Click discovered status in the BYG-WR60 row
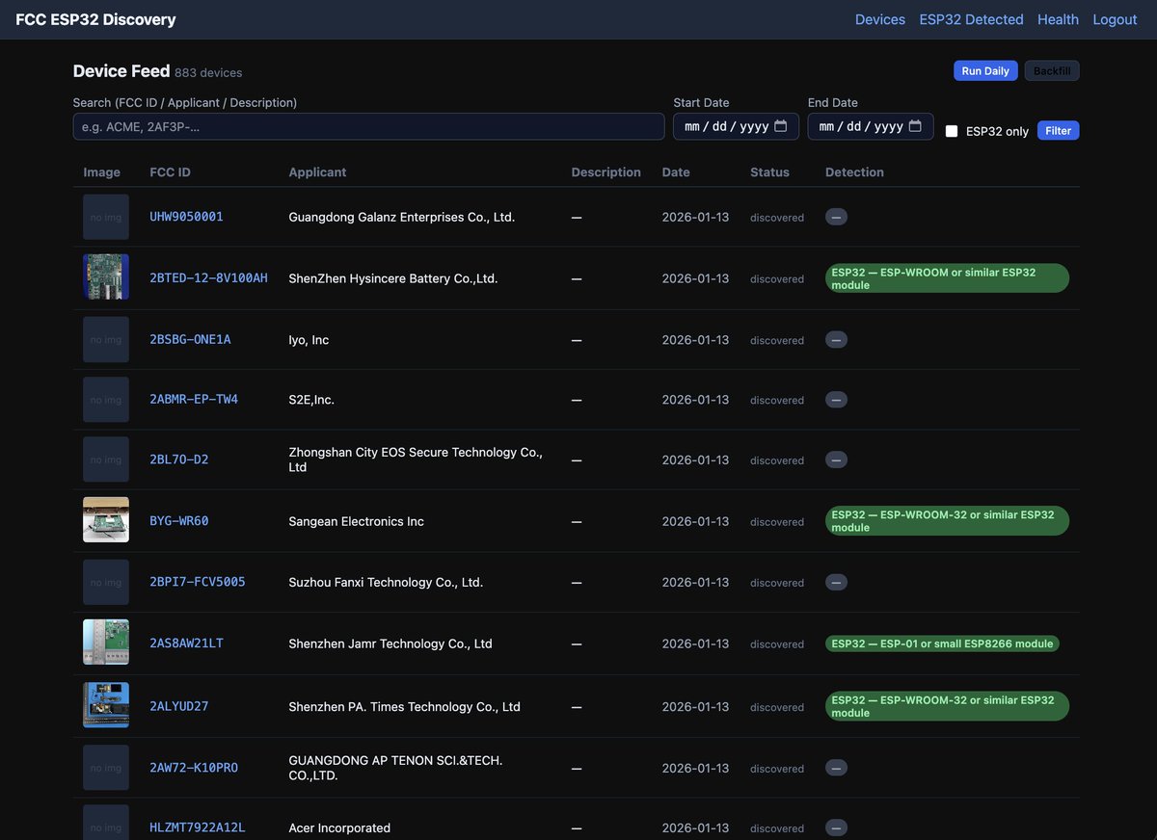1157x840 pixels. click(777, 522)
